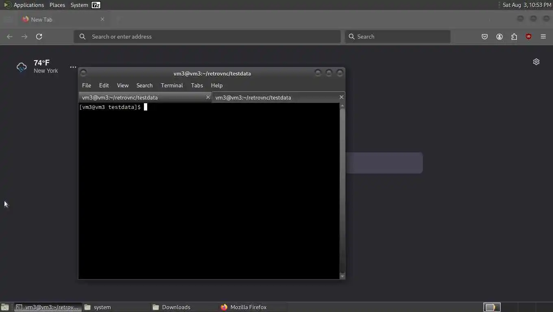Open Firefox hamburger application menu
The width and height of the screenshot is (553, 312).
pyautogui.click(x=543, y=37)
